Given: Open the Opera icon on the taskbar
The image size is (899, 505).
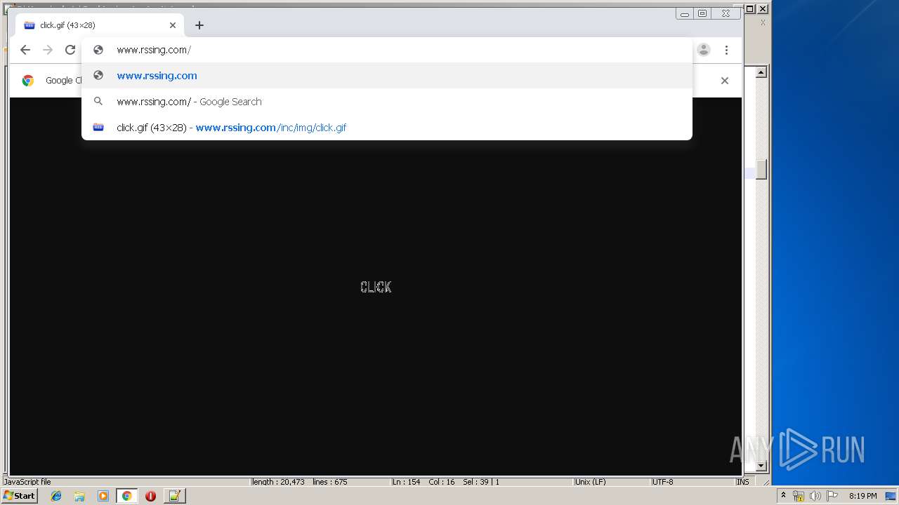Looking at the screenshot, I should point(150,496).
